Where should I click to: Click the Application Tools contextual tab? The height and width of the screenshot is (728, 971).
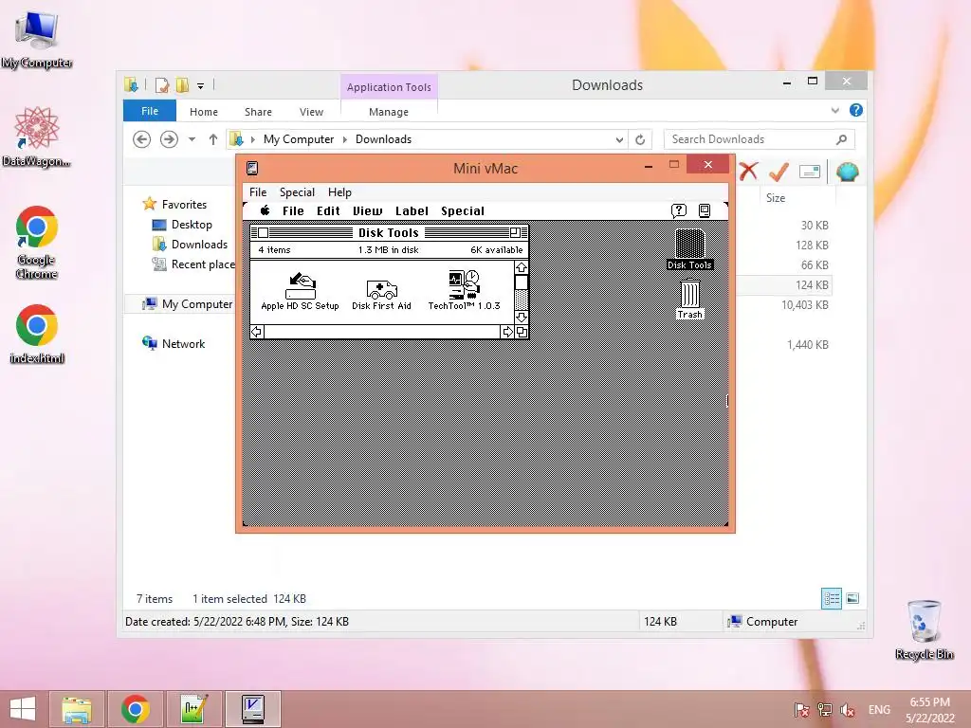[x=389, y=87]
